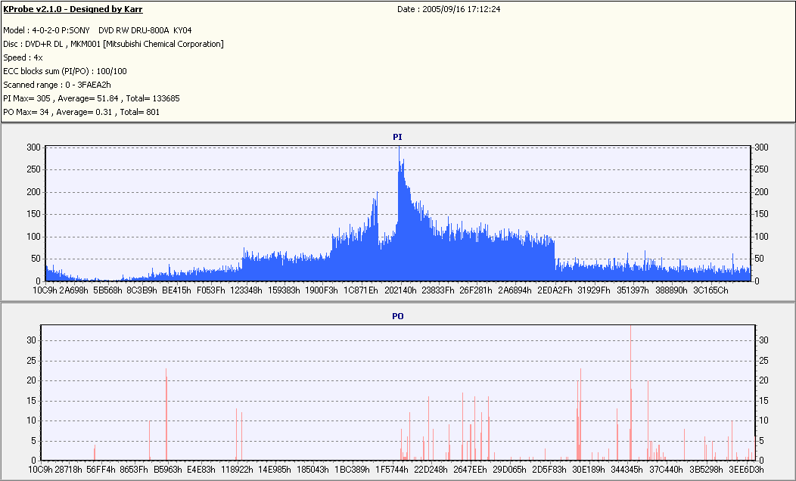The height and width of the screenshot is (481, 796).
Task: Select PI axis label 159383h
Action: [284, 290]
